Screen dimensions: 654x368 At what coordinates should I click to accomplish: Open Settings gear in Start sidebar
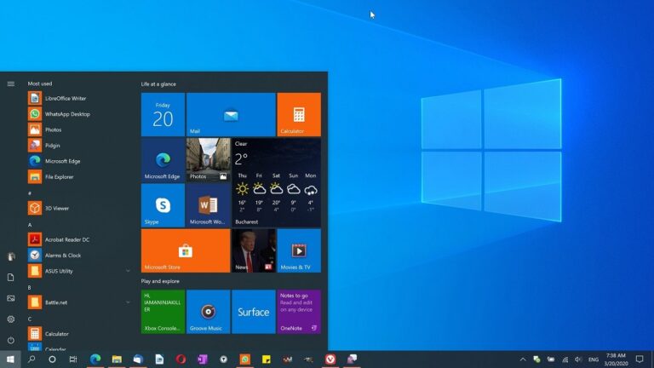(11, 319)
